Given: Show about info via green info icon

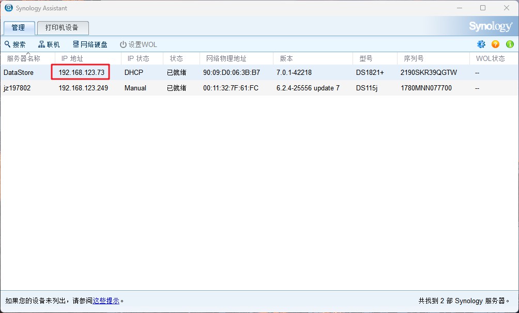Looking at the screenshot, I should 510,44.
